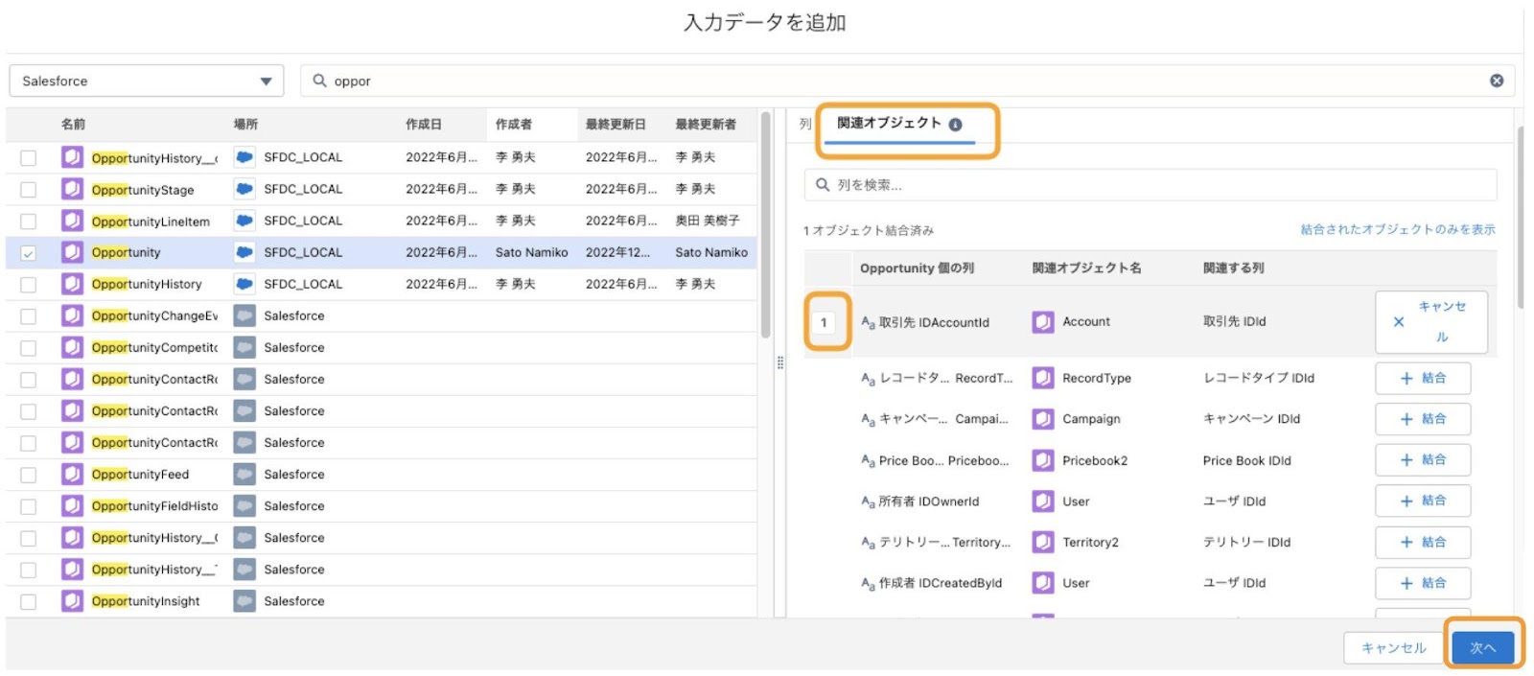Click the dataset list vertical scrollbar
The image size is (1534, 676).
point(765,225)
